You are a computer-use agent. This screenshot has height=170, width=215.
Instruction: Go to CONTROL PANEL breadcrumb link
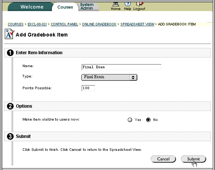(x=64, y=24)
